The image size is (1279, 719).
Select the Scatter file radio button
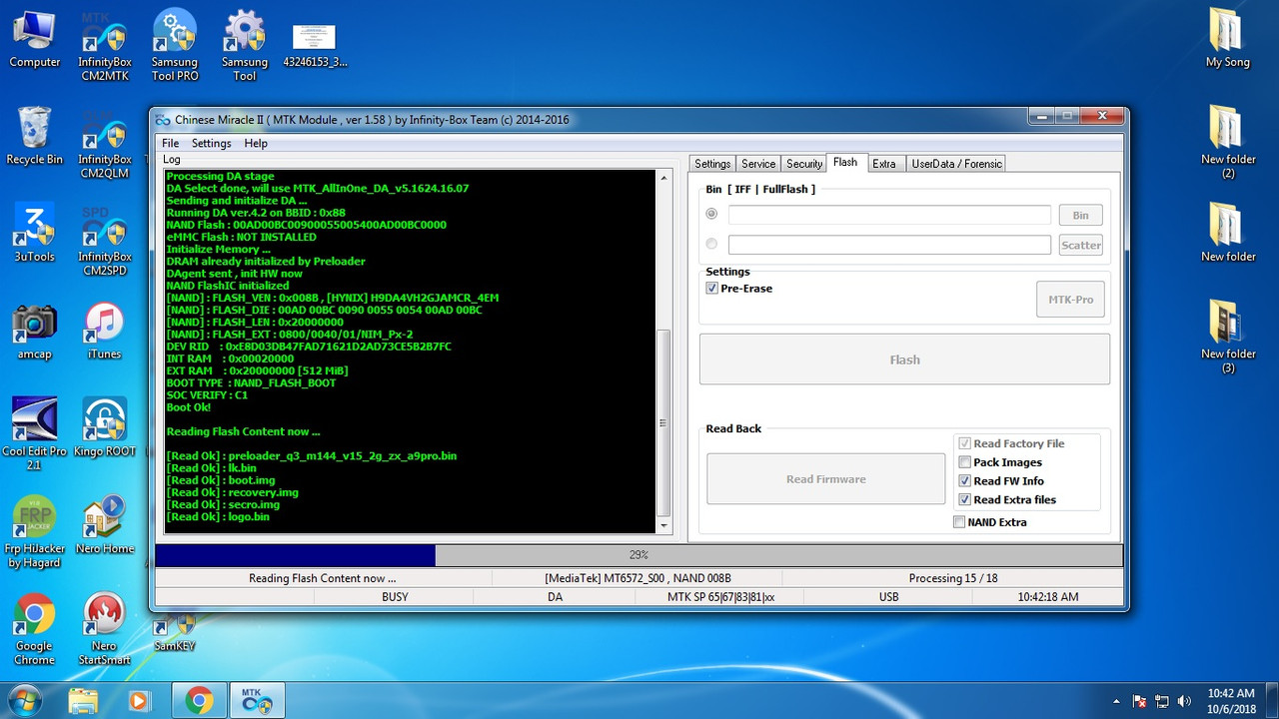pyautogui.click(x=711, y=244)
